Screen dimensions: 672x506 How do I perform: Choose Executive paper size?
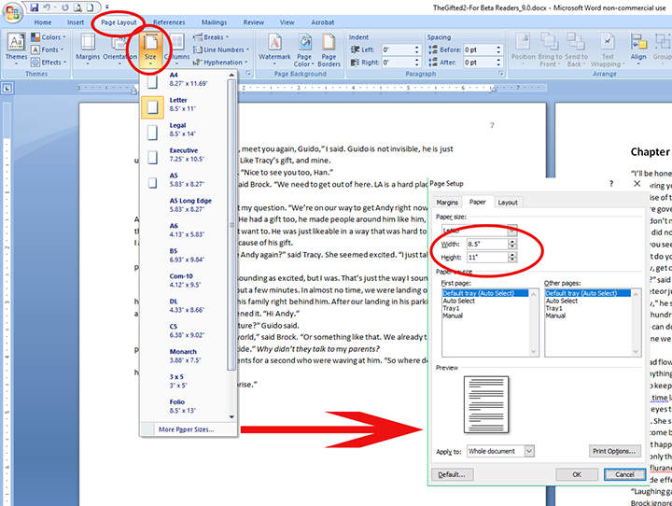tap(185, 155)
